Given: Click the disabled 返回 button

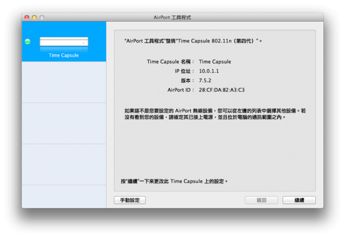Looking at the screenshot, I should (x=261, y=200).
